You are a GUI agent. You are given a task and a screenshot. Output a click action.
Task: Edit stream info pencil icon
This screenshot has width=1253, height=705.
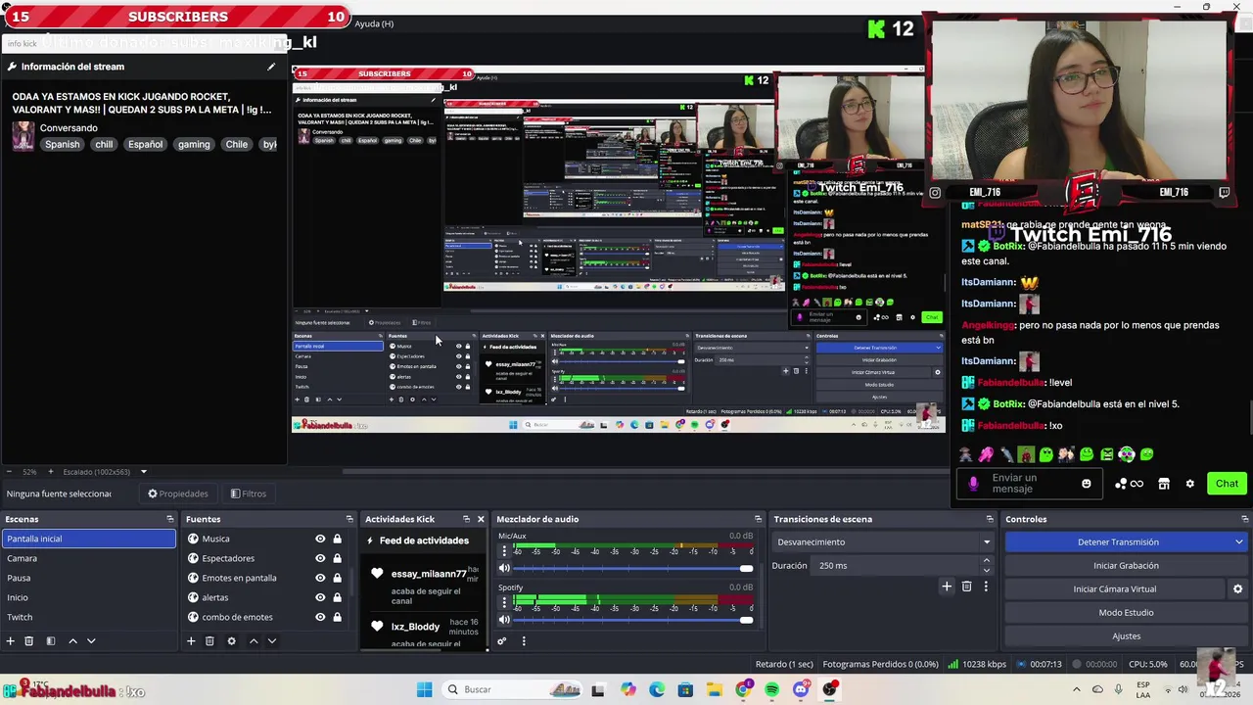[x=271, y=67]
